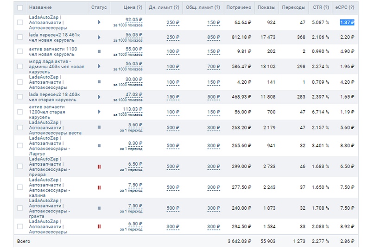
Task: Click the highlighted 1.37 ₽ eCPC cell
Action: coord(347,22)
